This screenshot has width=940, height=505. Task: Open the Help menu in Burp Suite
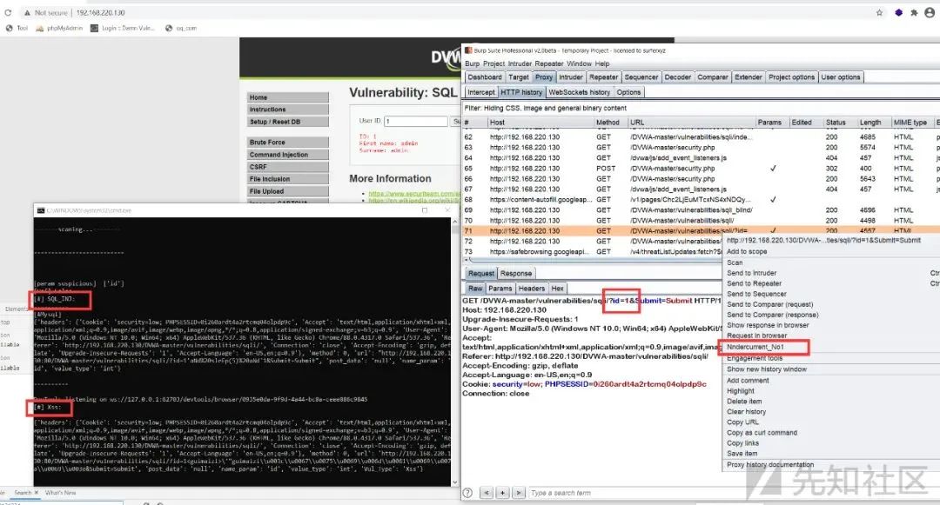click(602, 64)
